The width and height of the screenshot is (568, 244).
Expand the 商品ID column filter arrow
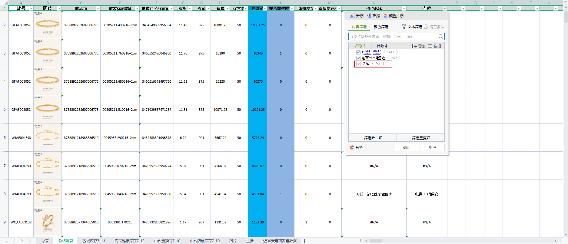(98, 8)
